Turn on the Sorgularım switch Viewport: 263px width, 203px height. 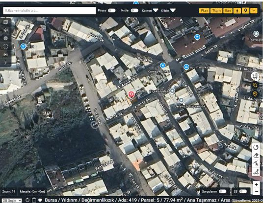click(222, 191)
